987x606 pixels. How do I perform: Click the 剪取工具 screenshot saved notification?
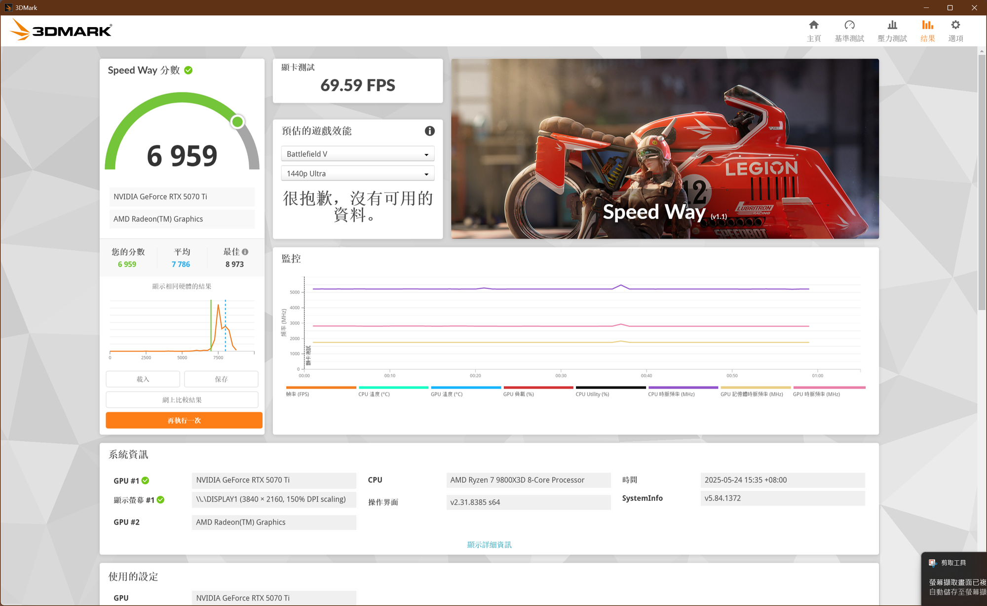point(954,579)
